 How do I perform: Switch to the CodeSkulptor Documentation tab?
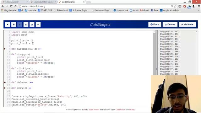click(x=43, y=2)
